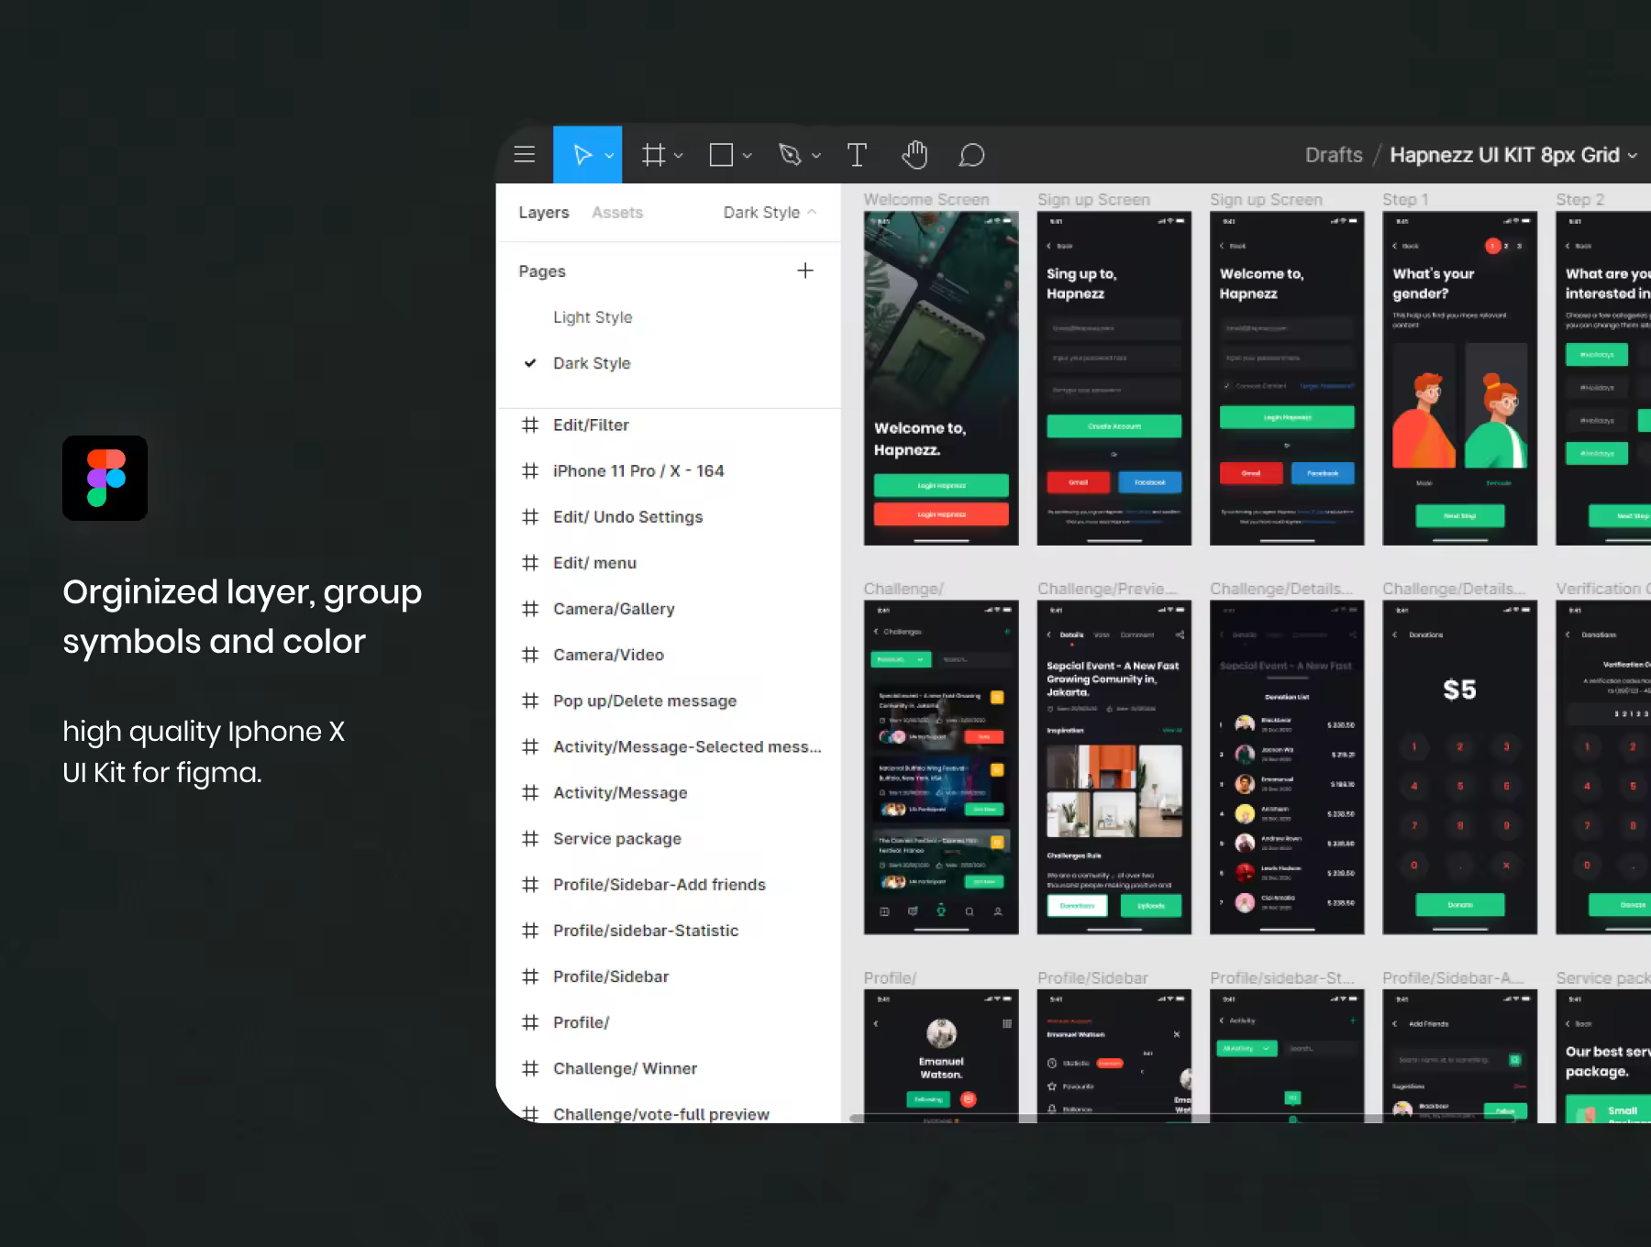Select the Profile/Sidebar layer
This screenshot has height=1247, width=1651.
point(669,977)
